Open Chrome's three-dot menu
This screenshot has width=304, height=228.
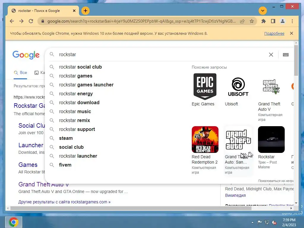(292, 21)
